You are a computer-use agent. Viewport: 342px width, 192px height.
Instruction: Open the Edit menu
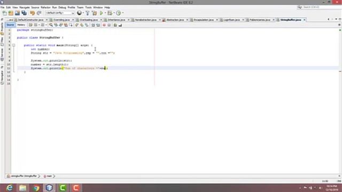tap(9, 7)
